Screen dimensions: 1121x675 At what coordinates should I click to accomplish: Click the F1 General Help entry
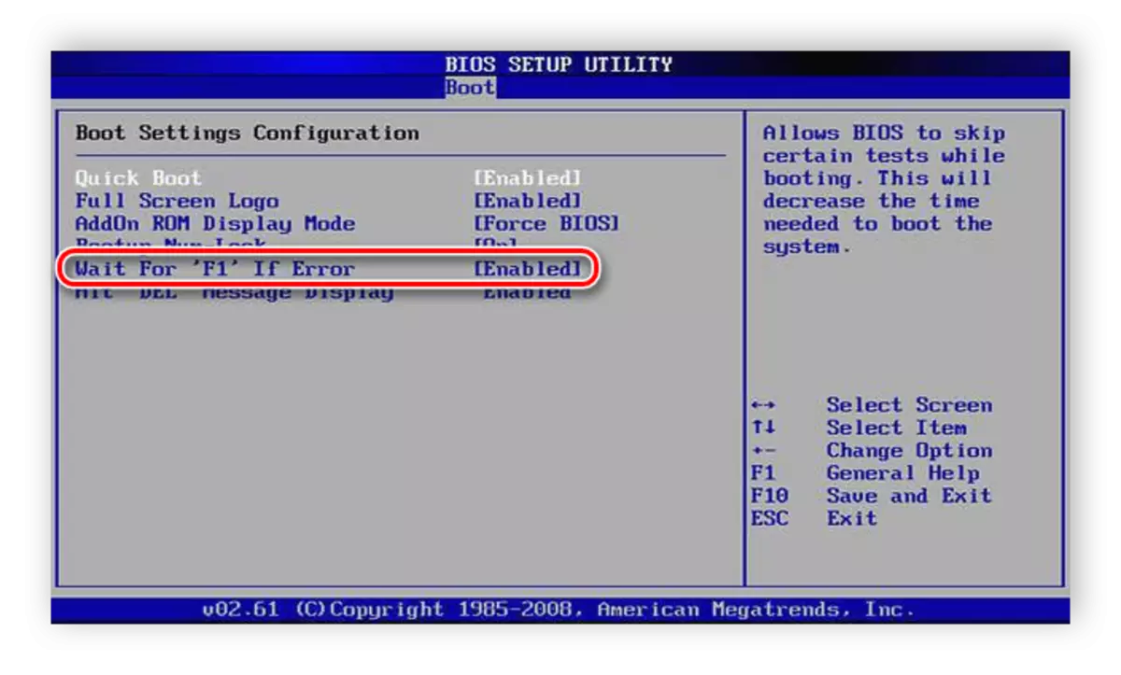(x=864, y=472)
